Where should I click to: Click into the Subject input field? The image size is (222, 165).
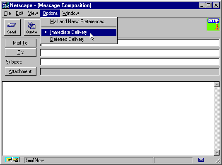click(130, 62)
